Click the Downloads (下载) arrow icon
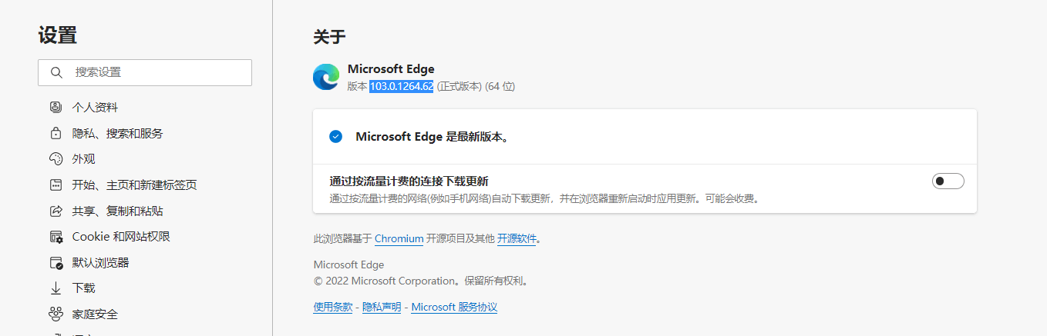The width and height of the screenshot is (1047, 336). [x=56, y=288]
